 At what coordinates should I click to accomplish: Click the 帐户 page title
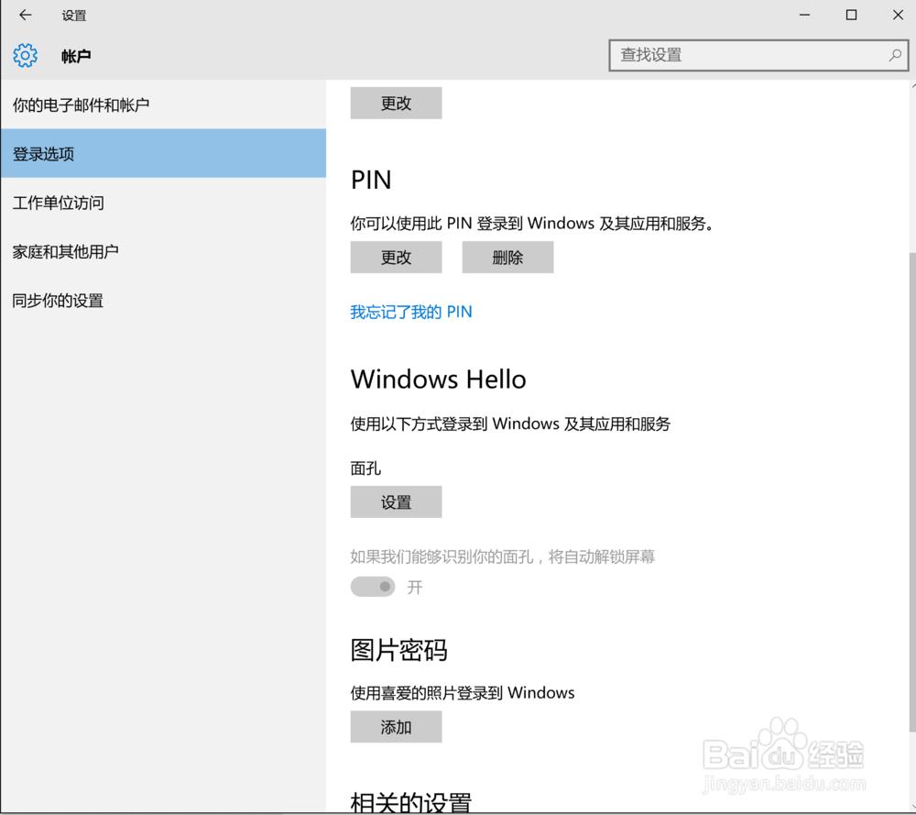pos(76,56)
